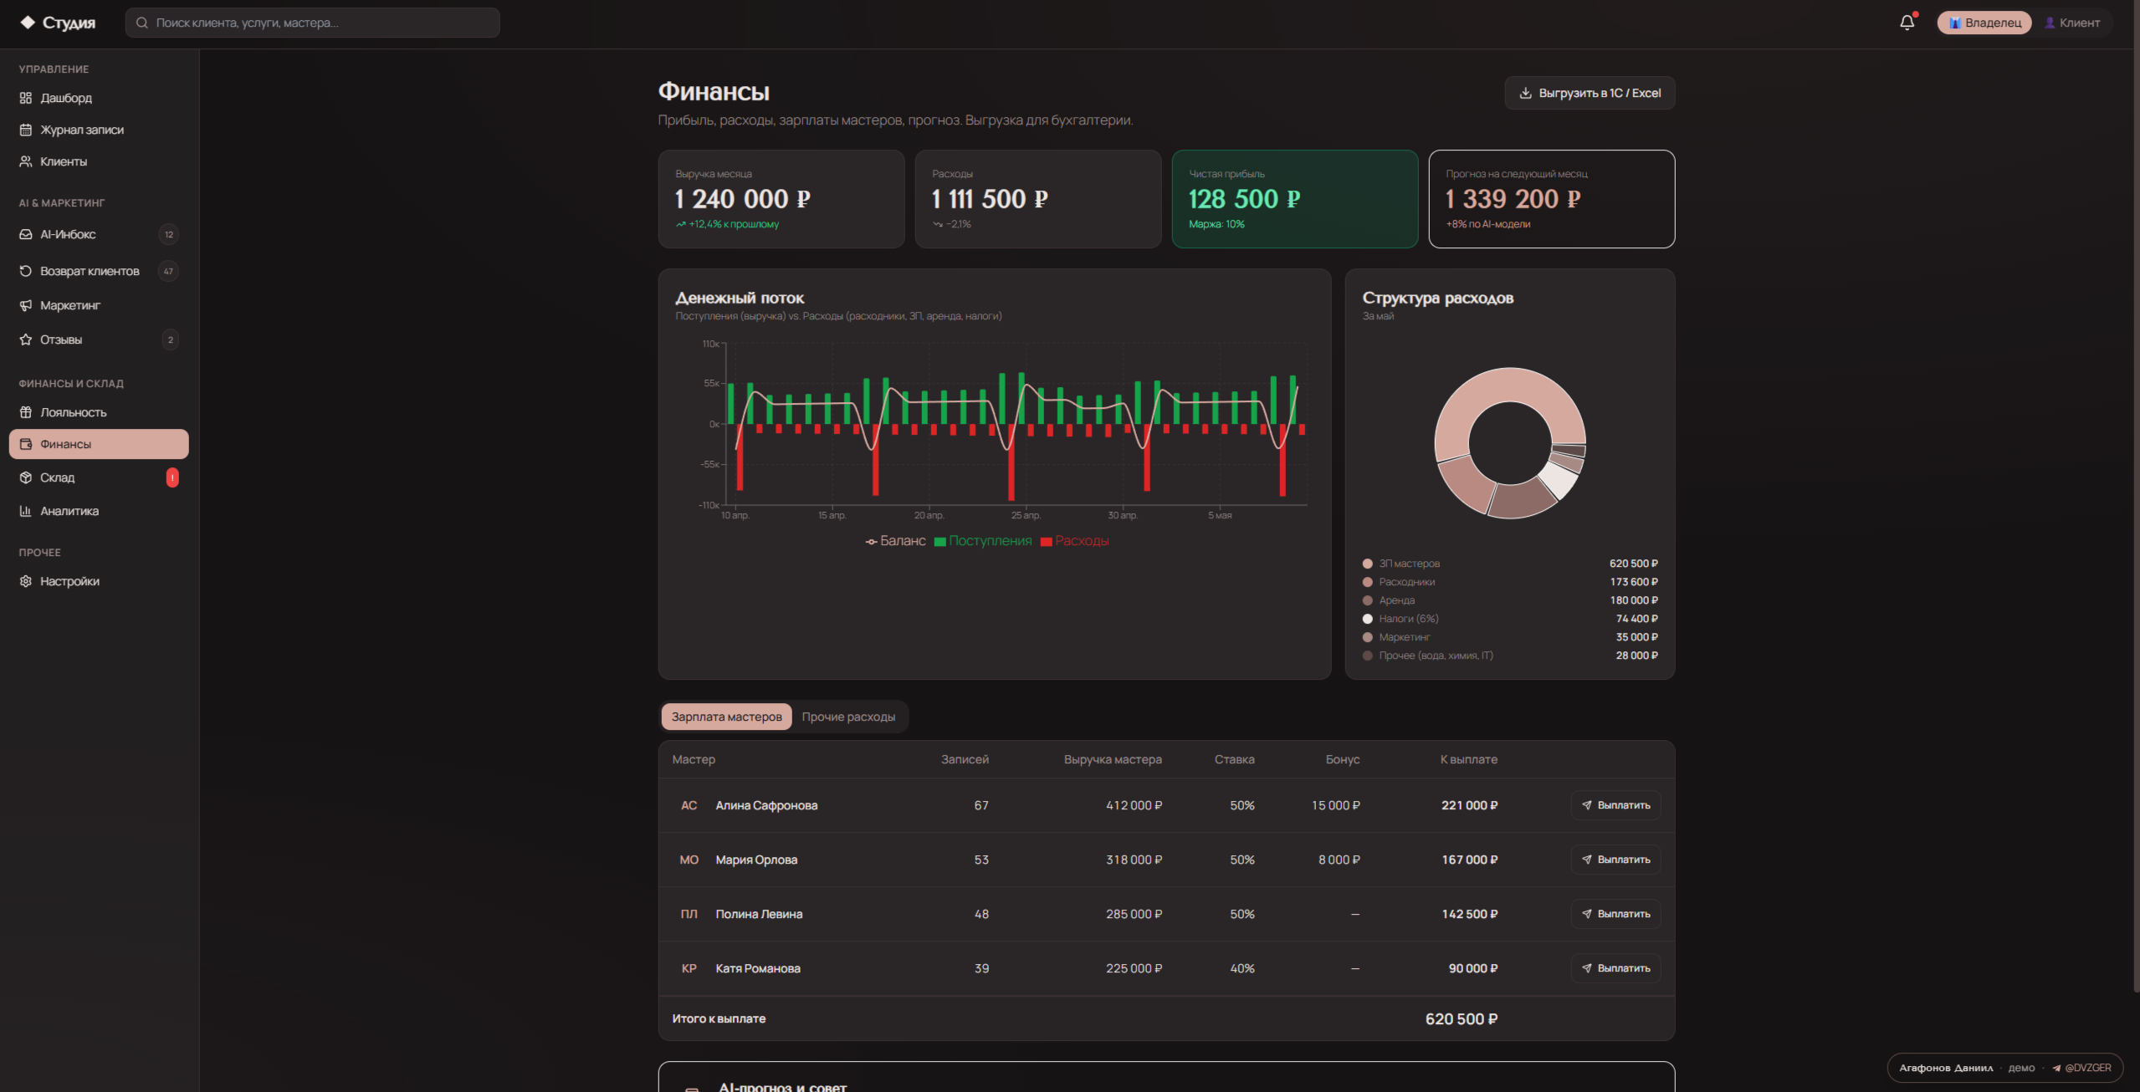Click the Выручка месяца card

pyautogui.click(x=781, y=199)
